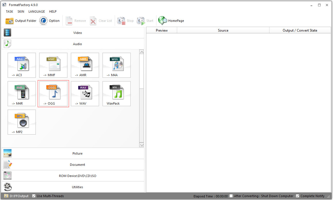Screen dimensions: 333x200
Task: Click the output folder icon in status bar
Action: 6,196
